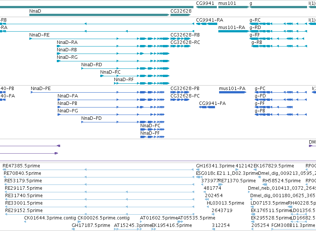This screenshot has width=316, height=231.
Task: Select the RE71370.5prime EST label
Action: tap(237, 181)
